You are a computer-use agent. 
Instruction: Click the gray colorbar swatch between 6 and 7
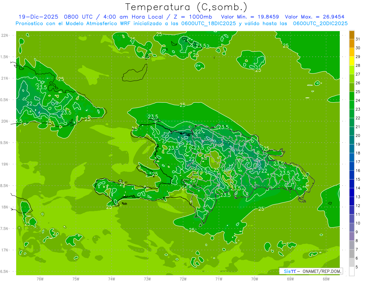pyautogui.click(x=352, y=254)
